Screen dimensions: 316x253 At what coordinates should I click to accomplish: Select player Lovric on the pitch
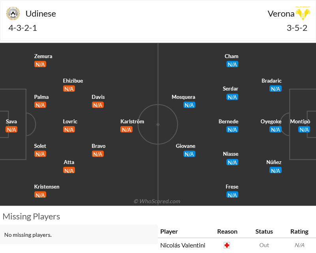tap(70, 121)
